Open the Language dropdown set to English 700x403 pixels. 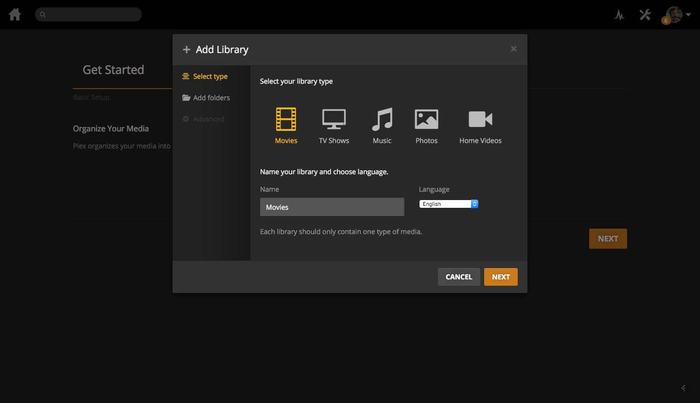(449, 204)
